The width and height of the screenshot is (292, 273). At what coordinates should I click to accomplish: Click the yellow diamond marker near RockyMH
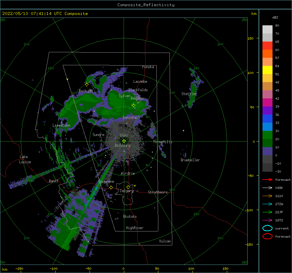pyautogui.click(x=87, y=85)
